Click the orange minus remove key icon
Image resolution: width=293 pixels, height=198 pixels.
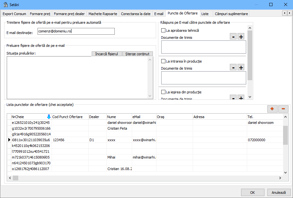[283, 109]
